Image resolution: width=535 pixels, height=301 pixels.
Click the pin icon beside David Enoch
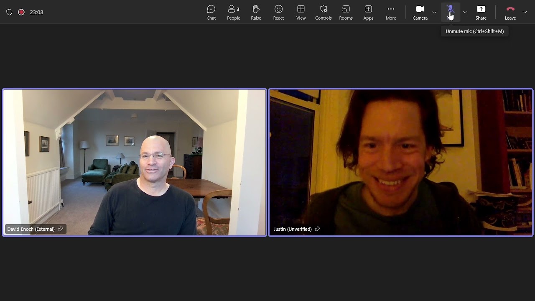[61, 229]
